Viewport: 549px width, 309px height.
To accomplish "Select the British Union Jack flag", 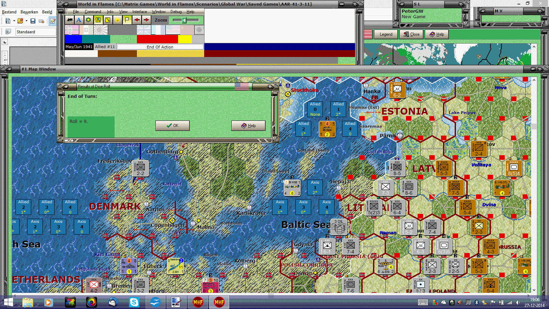I will [x=144, y=30].
